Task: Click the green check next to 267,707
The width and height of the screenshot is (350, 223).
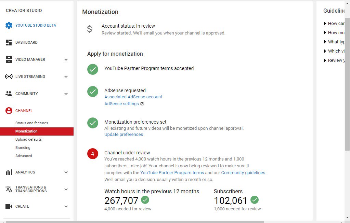Action: click(x=145, y=200)
